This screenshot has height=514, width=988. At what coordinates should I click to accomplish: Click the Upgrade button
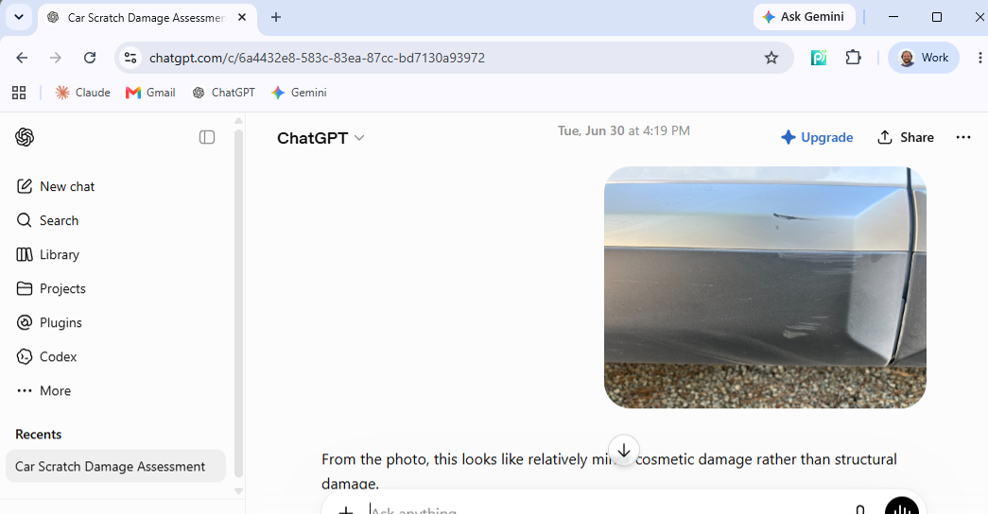click(x=817, y=137)
